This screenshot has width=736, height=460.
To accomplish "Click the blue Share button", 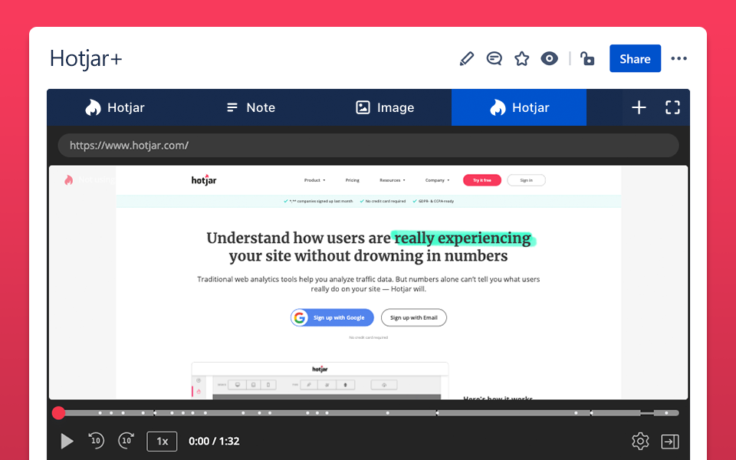I will 635,59.
